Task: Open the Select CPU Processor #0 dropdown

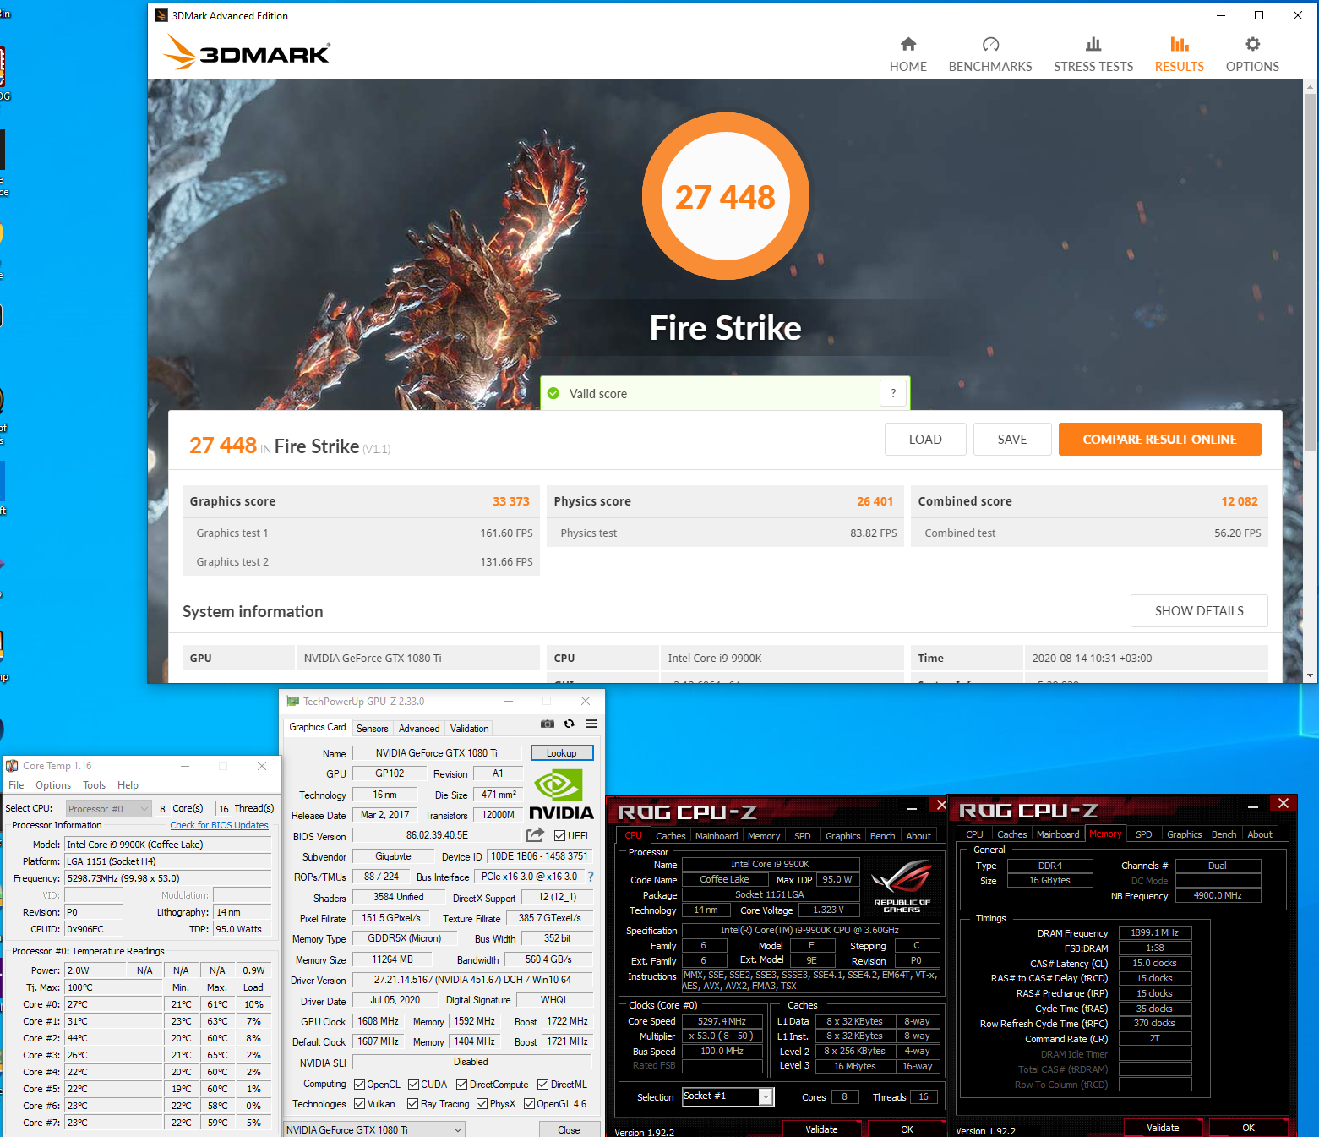Action: [x=108, y=809]
